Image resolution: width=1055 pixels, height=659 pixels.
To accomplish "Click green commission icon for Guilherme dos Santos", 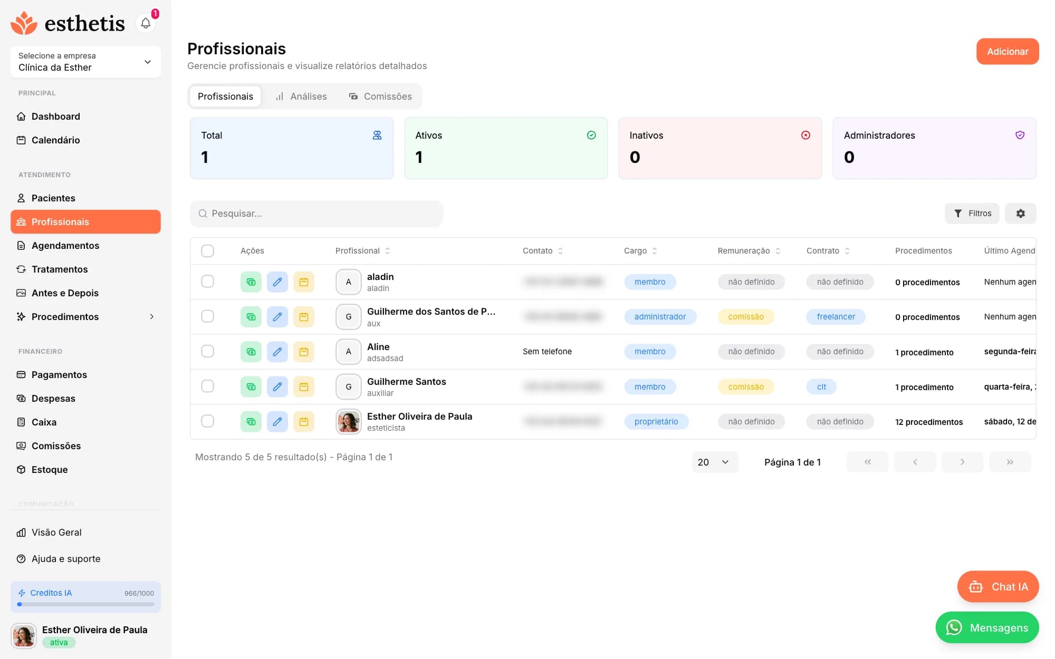I will tap(251, 317).
